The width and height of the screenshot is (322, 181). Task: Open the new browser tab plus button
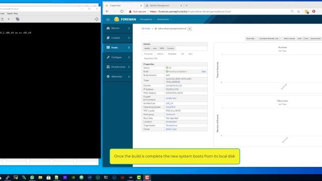(187, 6)
